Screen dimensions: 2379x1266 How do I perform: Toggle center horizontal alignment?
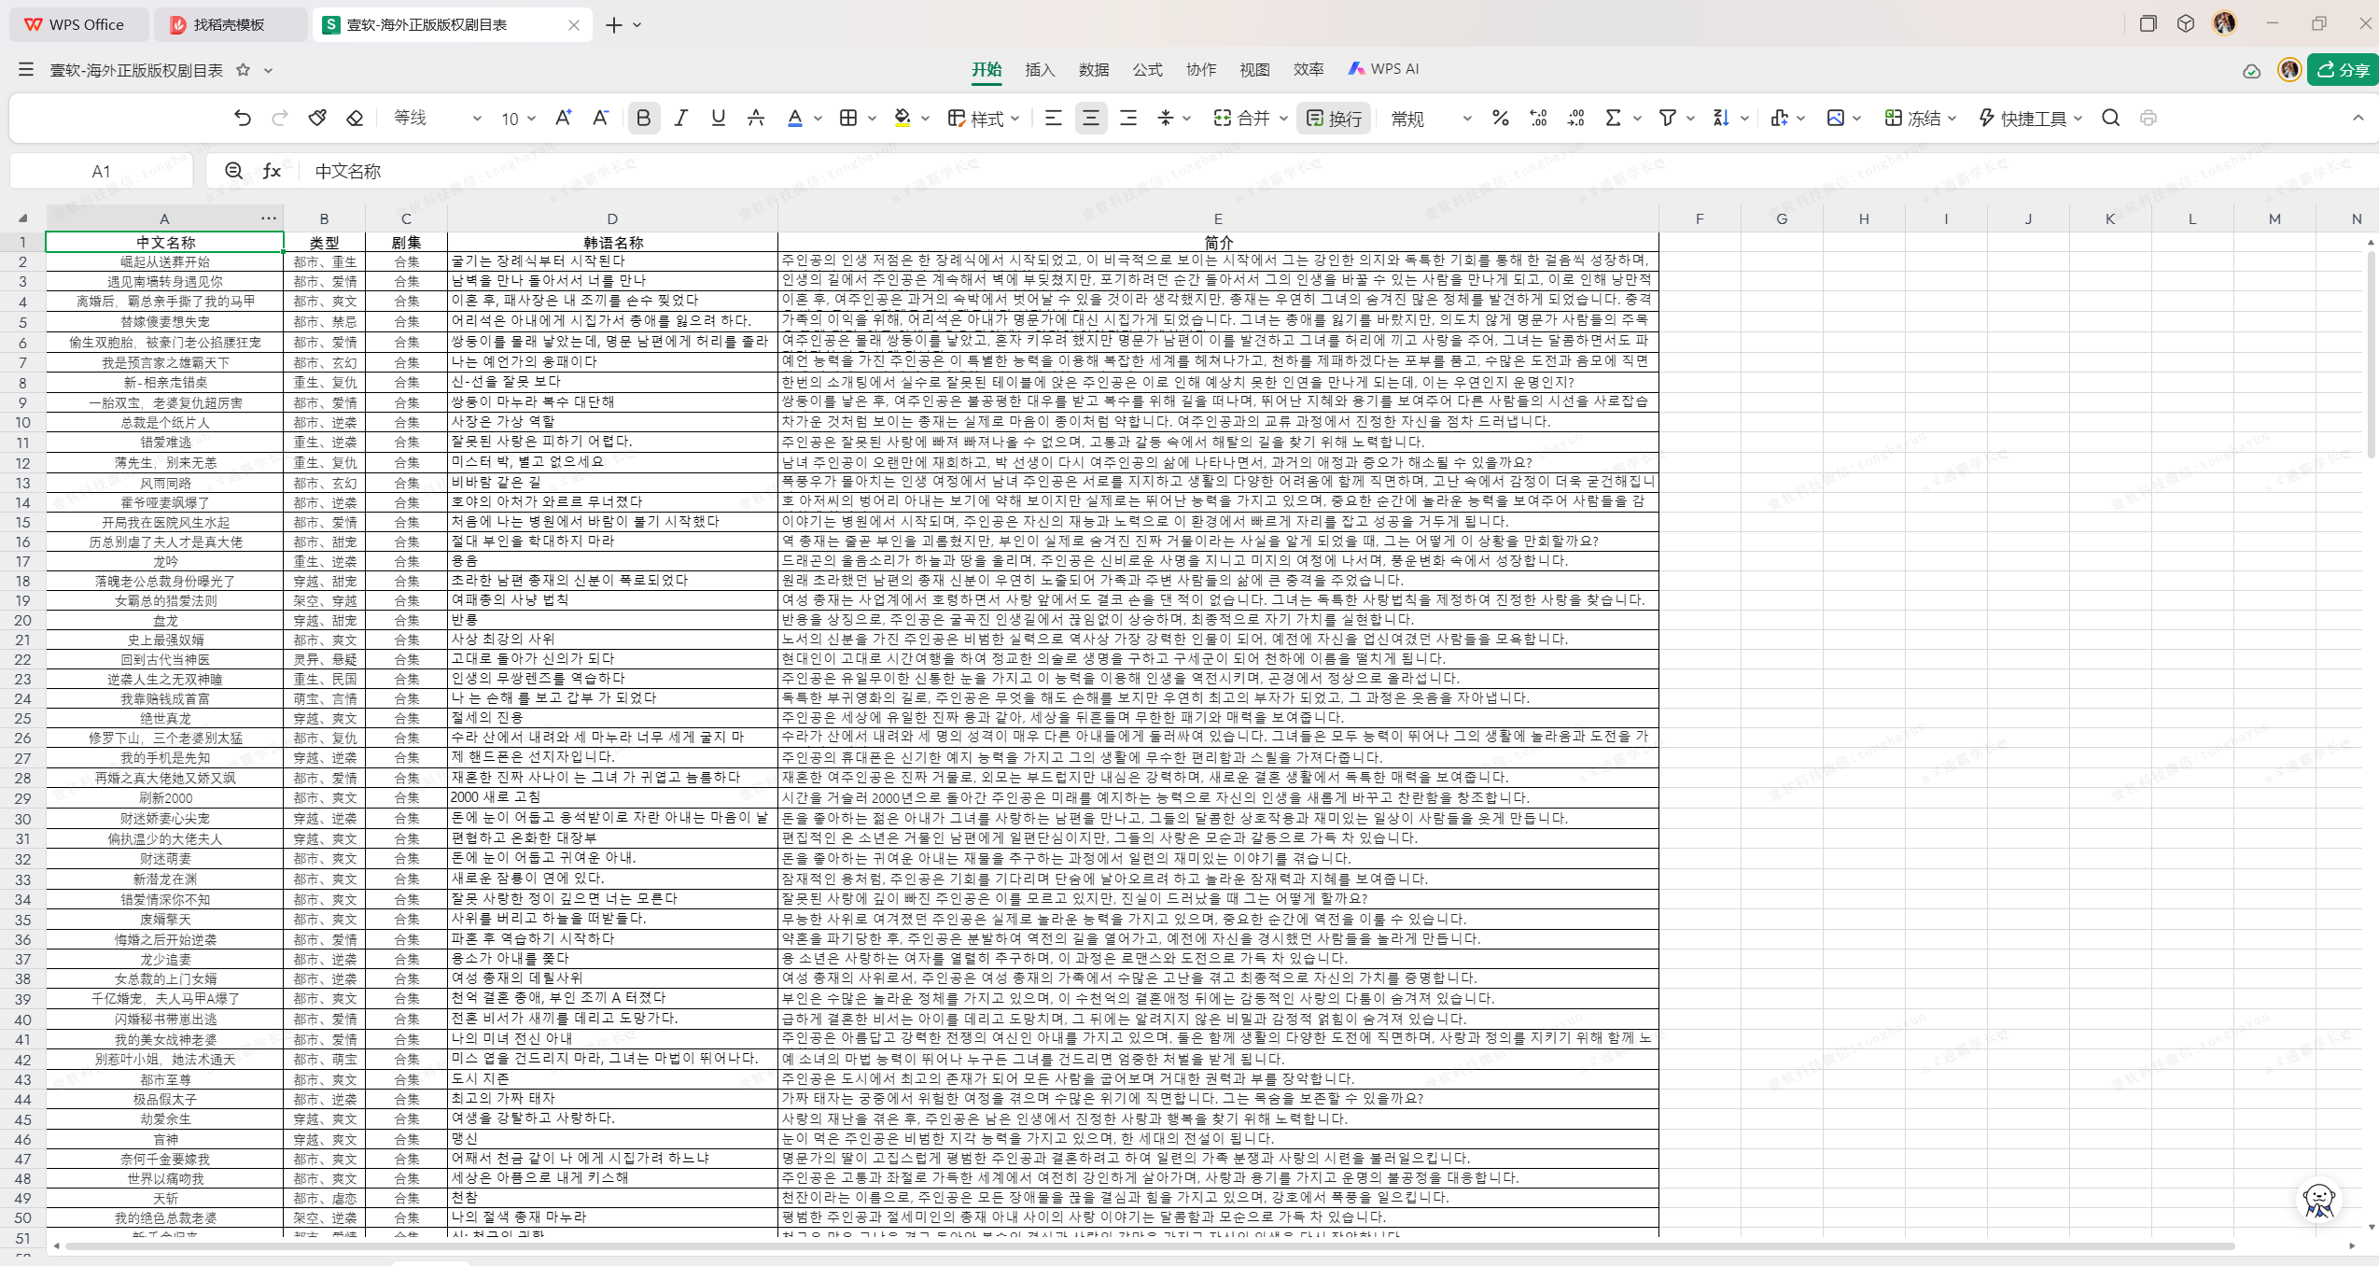pyautogui.click(x=1090, y=119)
